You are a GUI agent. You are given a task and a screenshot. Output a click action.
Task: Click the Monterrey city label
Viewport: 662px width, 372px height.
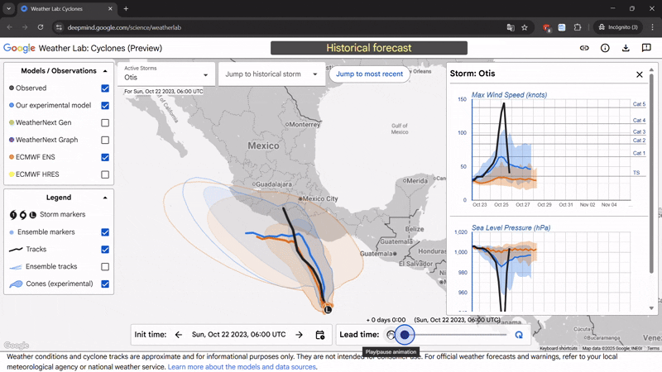[305, 125]
